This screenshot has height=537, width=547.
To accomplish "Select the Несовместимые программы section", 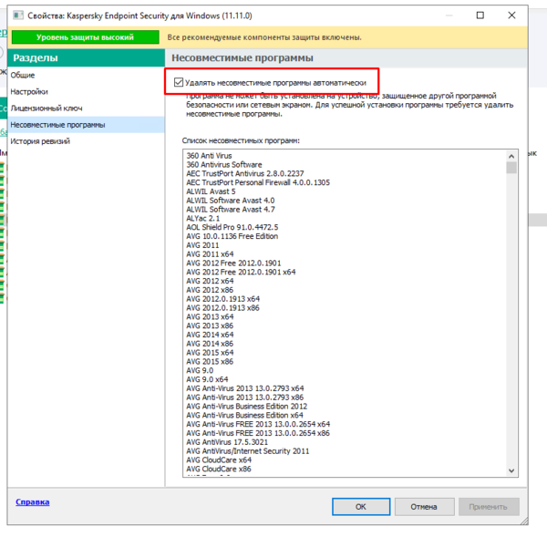I will (86, 125).
